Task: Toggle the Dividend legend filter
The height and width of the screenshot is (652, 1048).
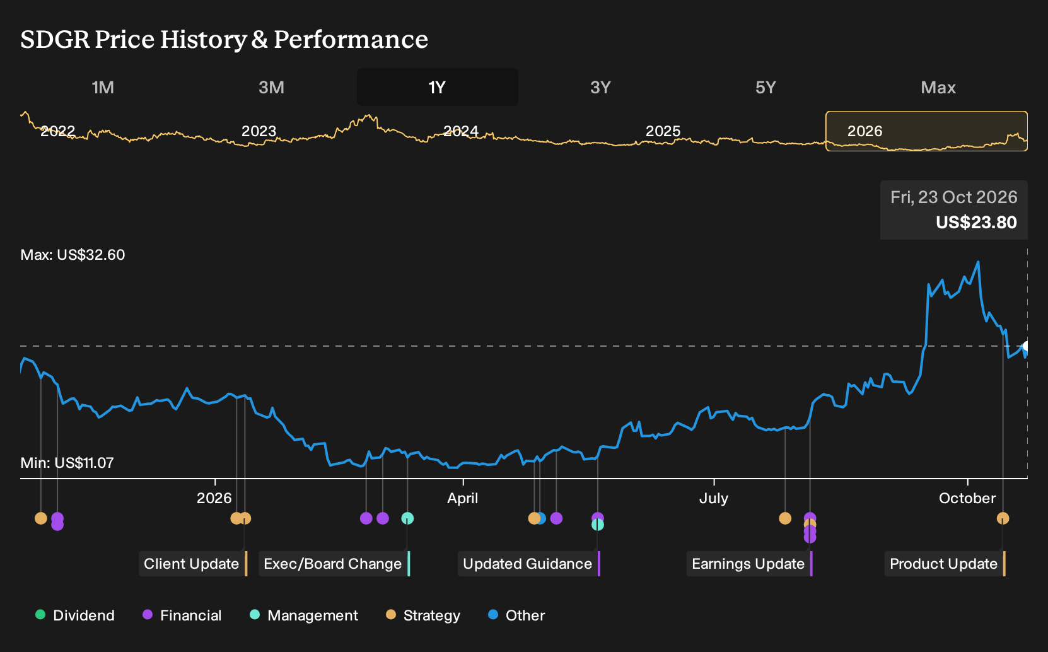Action: [74, 615]
